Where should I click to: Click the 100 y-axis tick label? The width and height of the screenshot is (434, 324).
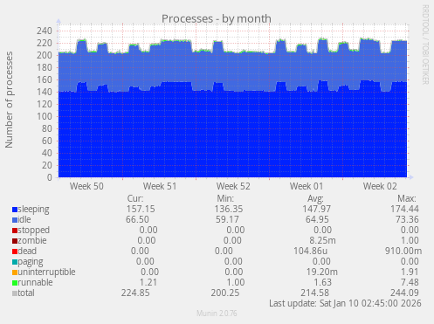click(45, 116)
